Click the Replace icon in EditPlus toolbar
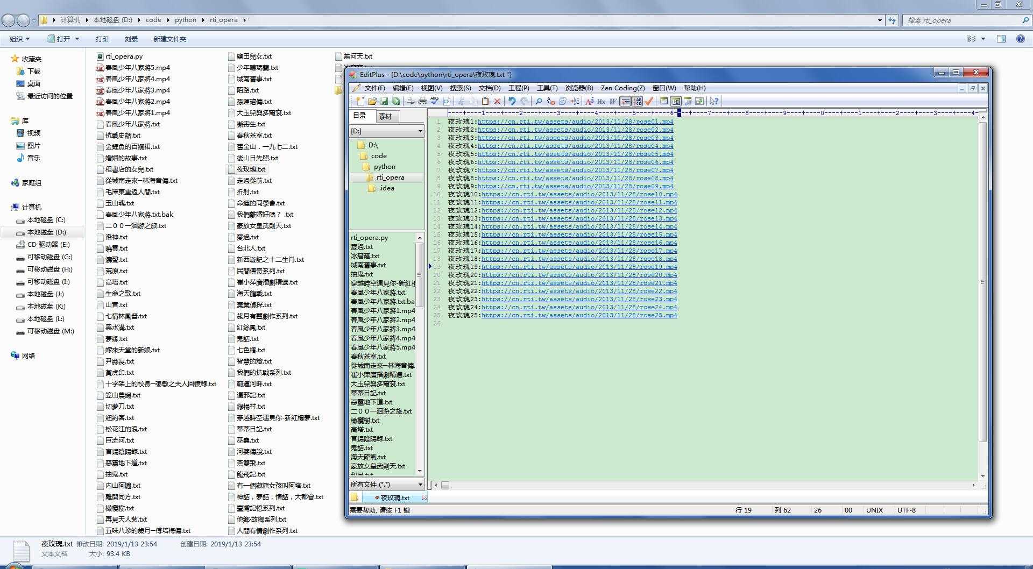This screenshot has height=569, width=1033. tap(550, 101)
